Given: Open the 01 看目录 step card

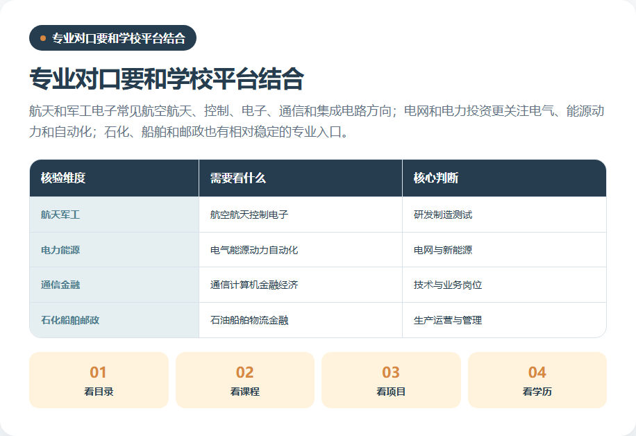Looking at the screenshot, I should click(x=99, y=380).
